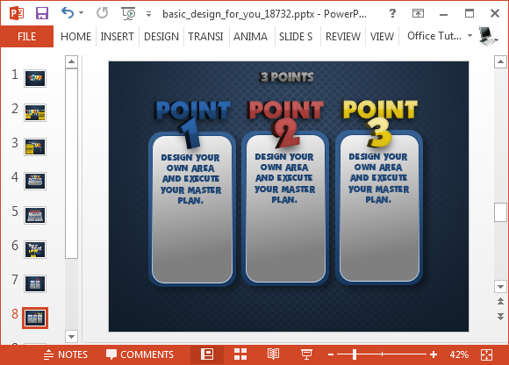
Task: Select the red POINT 2 heading graphic
Action: click(x=286, y=124)
